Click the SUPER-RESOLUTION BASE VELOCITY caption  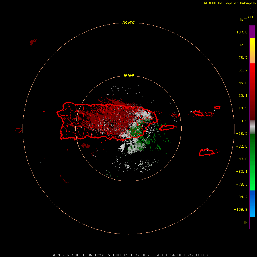click(130, 255)
